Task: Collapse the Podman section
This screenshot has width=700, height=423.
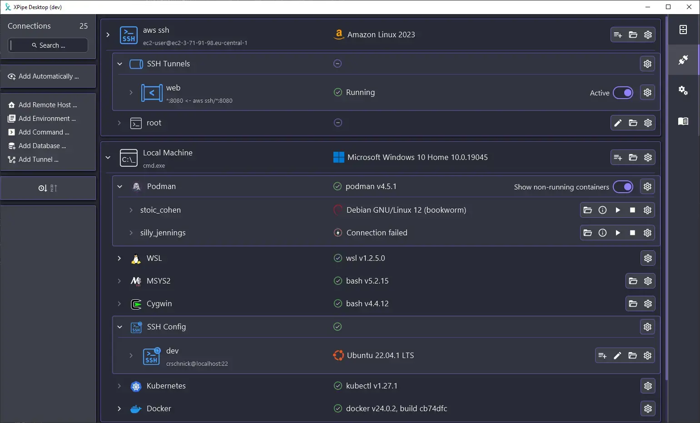Action: click(120, 186)
